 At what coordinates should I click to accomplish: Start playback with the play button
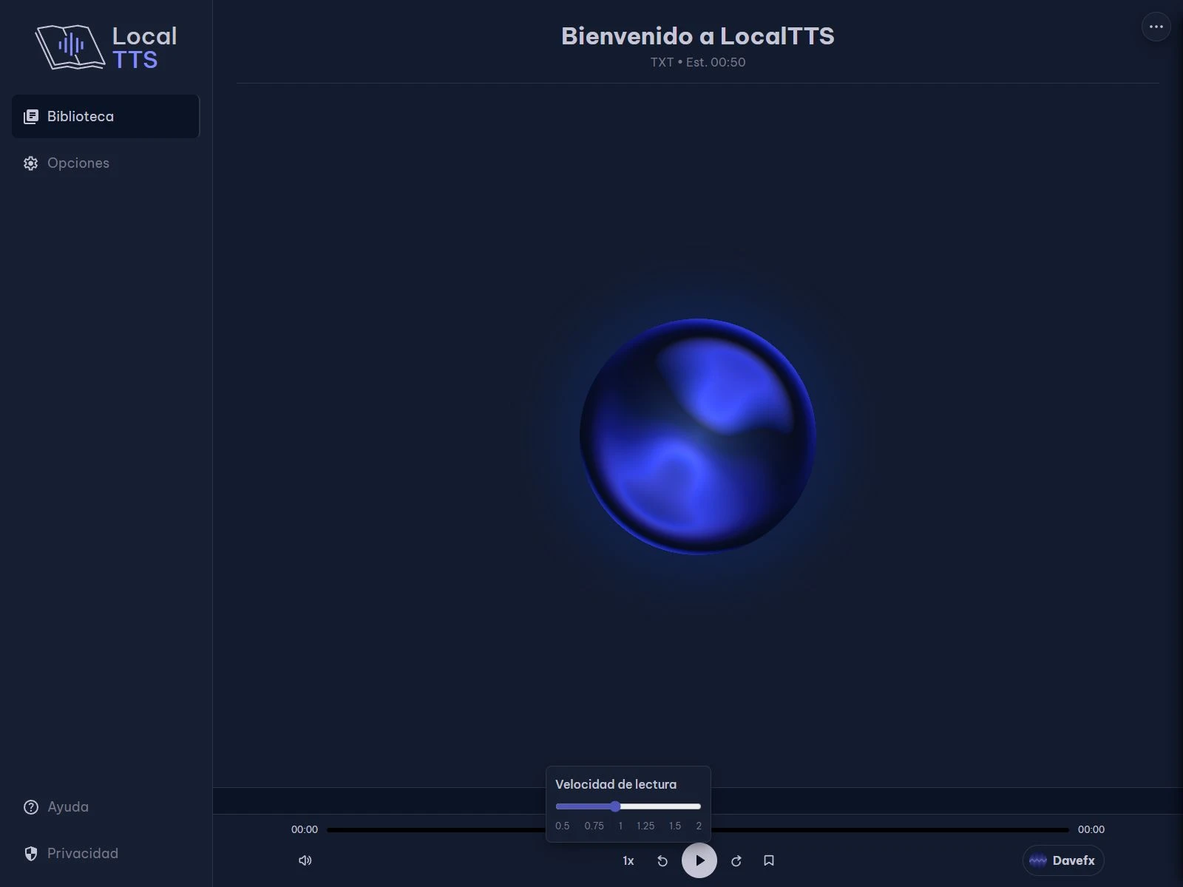699,860
